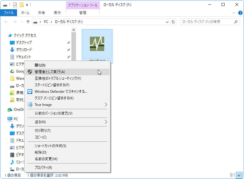Screen dimensions: 244x179
Task: Expand the True Image submenu arrow
Action: click(106, 104)
